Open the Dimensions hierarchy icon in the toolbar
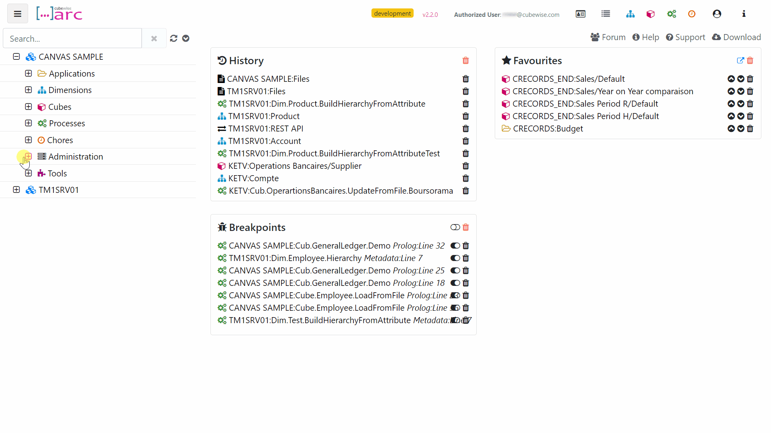This screenshot has width=771, height=433. pos(630,14)
